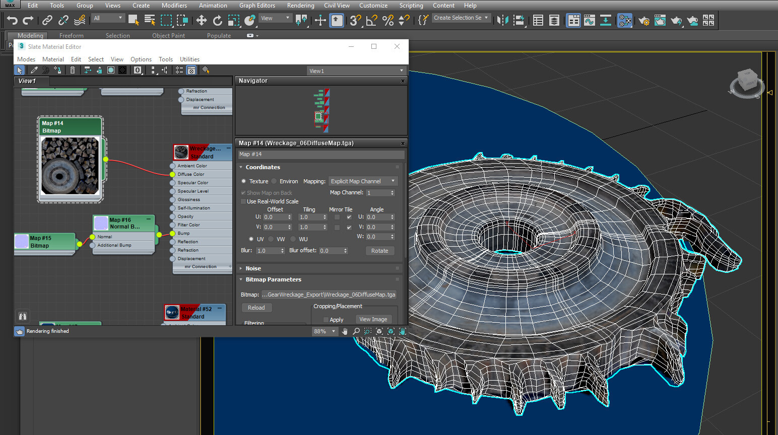Click the Map #14 Bitmap thumbnail preview
This screenshot has width=778, height=435.
[70, 166]
